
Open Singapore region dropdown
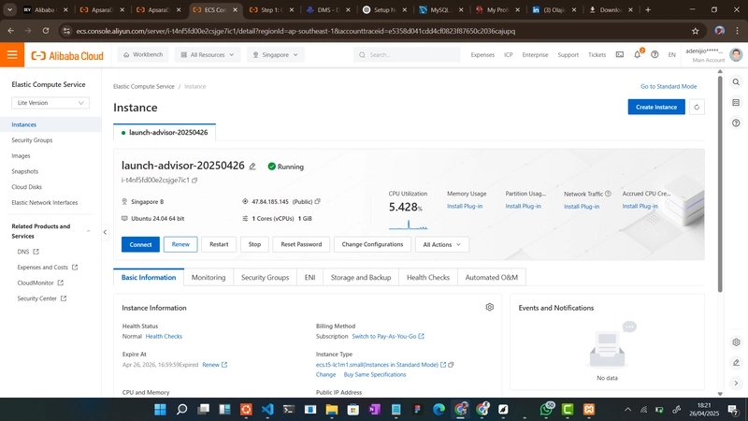(276, 55)
